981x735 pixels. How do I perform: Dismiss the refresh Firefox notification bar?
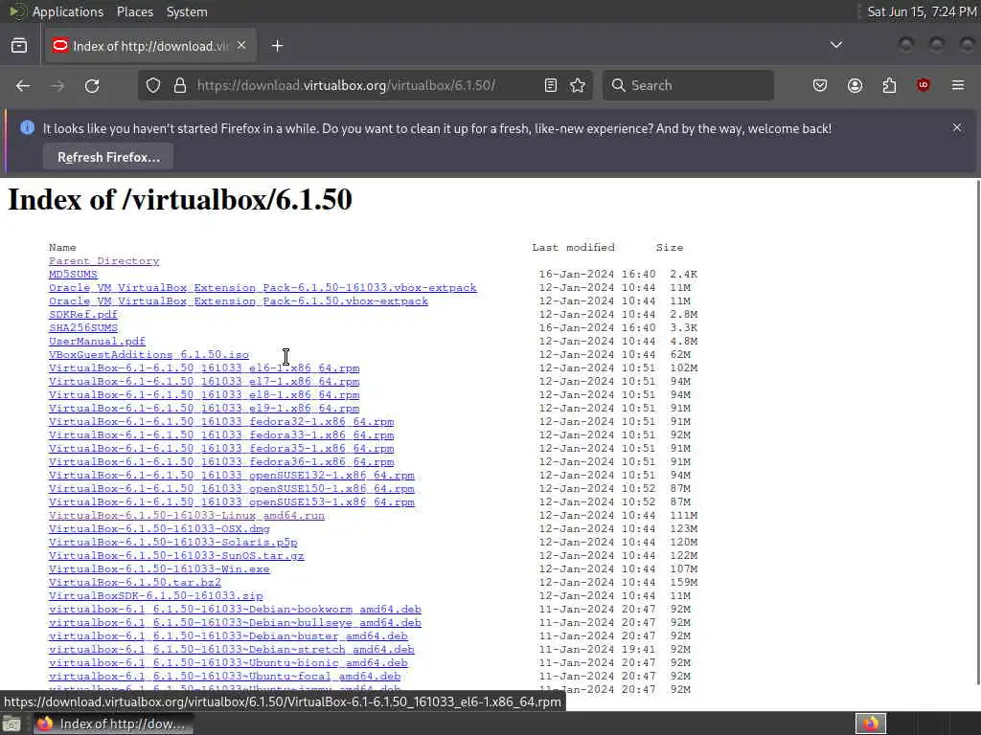click(x=957, y=127)
